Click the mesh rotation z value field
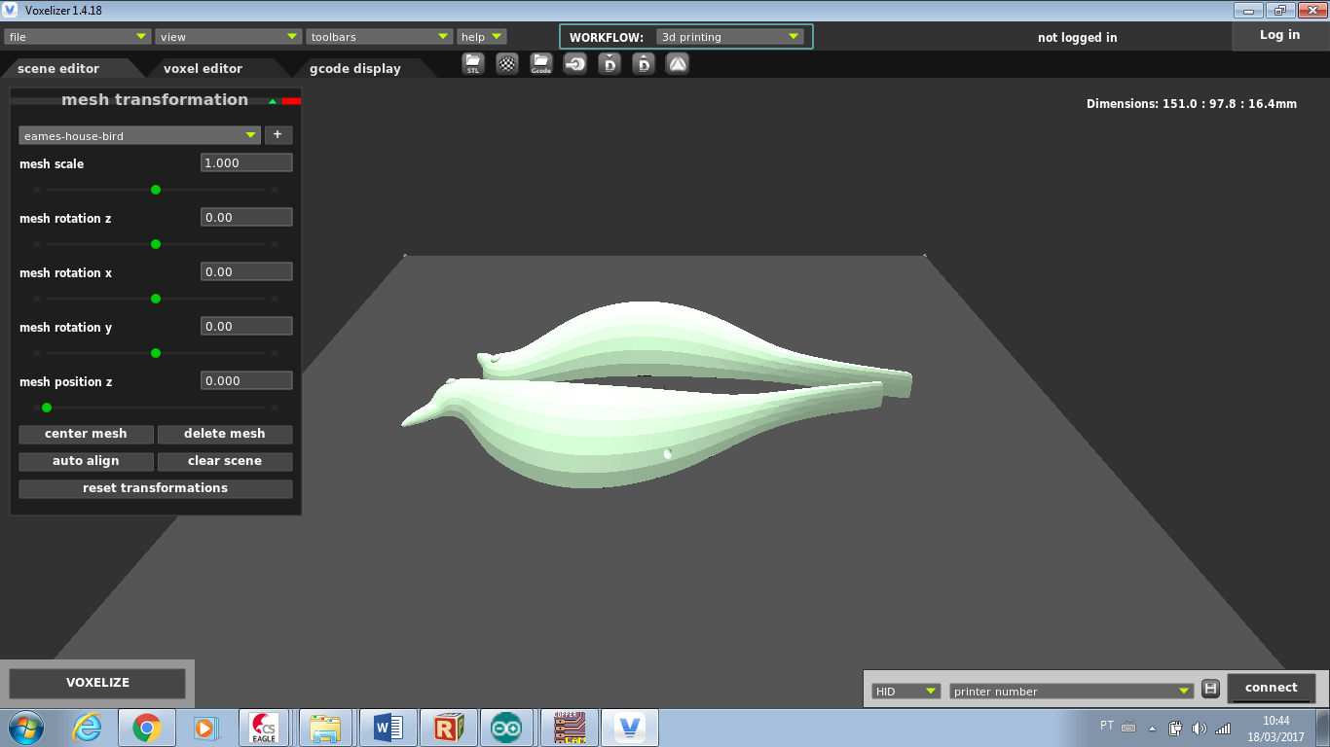 click(x=246, y=218)
